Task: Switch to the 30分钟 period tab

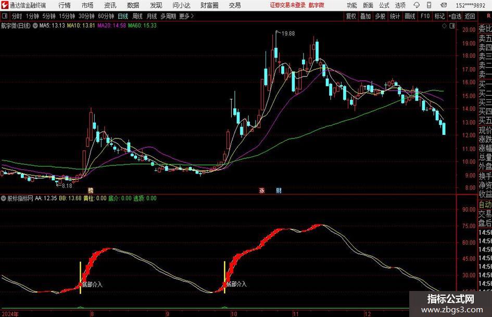Action: coord(86,16)
